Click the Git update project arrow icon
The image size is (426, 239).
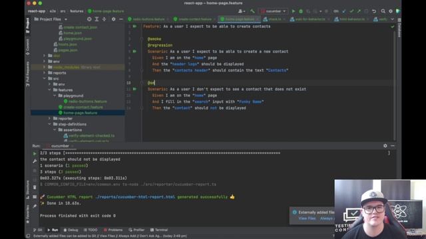344,11
